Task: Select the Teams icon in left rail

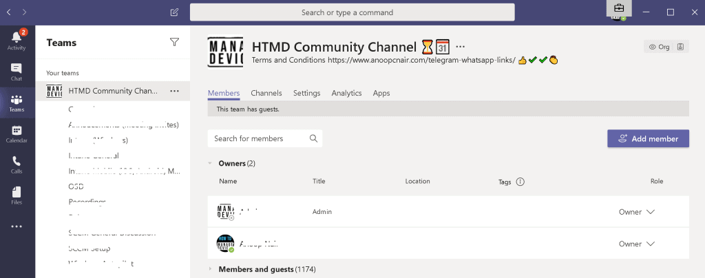Action: [x=17, y=103]
